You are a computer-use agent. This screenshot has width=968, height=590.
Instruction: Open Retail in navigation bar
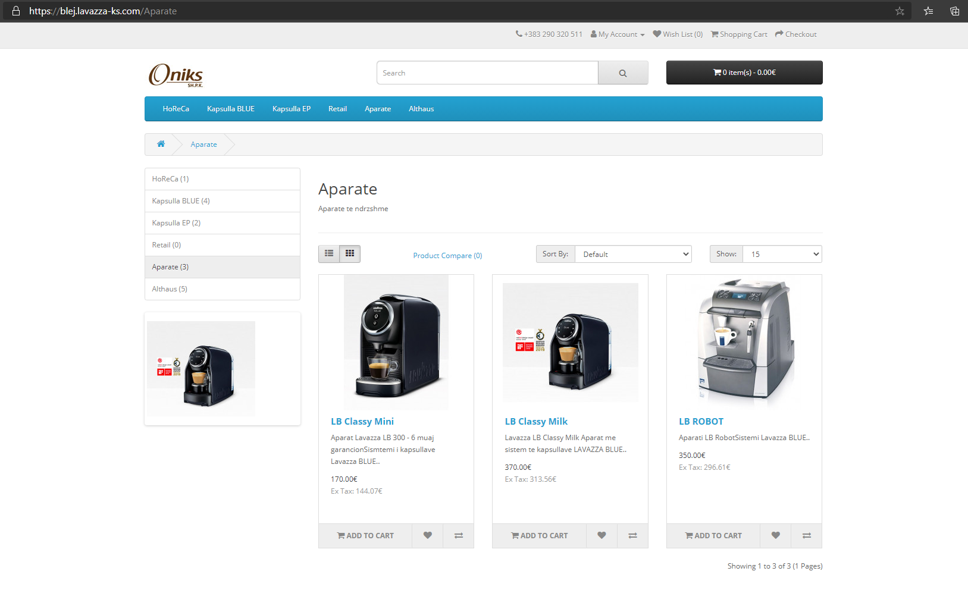[337, 109]
